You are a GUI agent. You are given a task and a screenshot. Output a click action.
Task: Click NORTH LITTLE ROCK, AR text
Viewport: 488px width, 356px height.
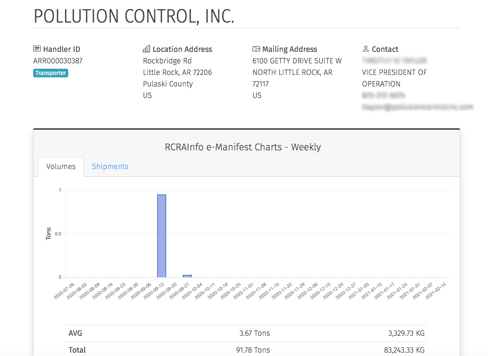292,73
